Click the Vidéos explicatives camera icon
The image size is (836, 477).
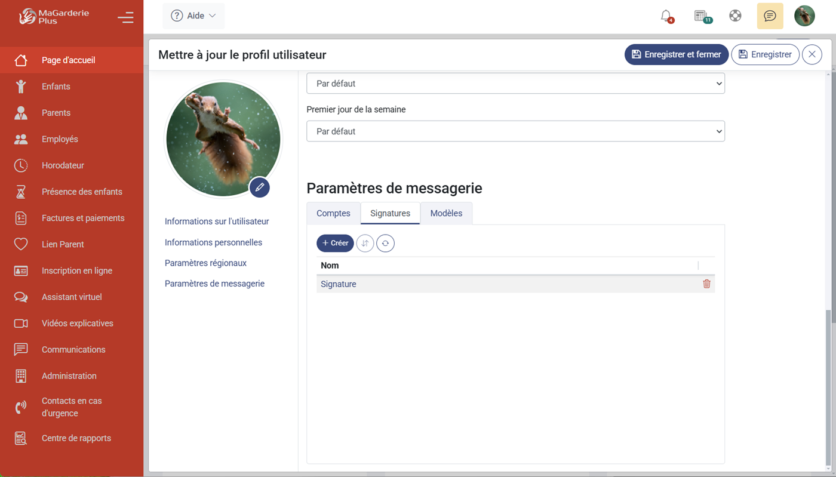pos(21,323)
